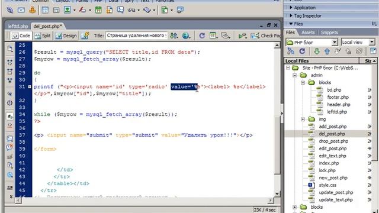Open the site selector PHP блог dropdown
This screenshot has height=213, width=379.
point(335,42)
